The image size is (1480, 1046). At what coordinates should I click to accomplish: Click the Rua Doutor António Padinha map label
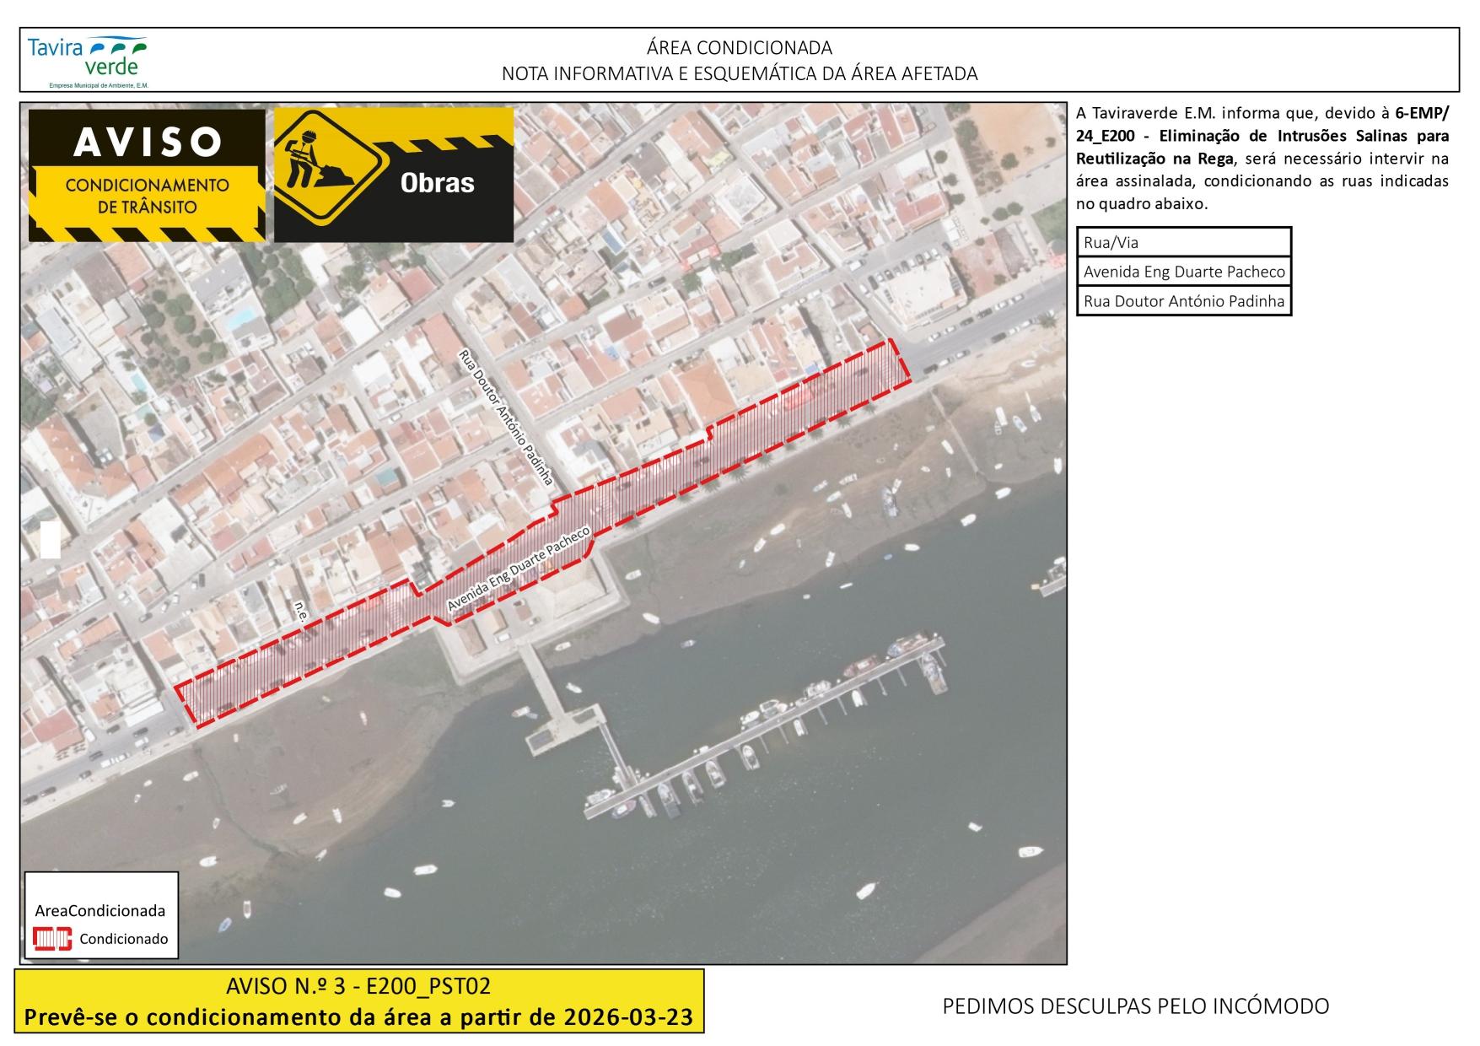tap(504, 418)
